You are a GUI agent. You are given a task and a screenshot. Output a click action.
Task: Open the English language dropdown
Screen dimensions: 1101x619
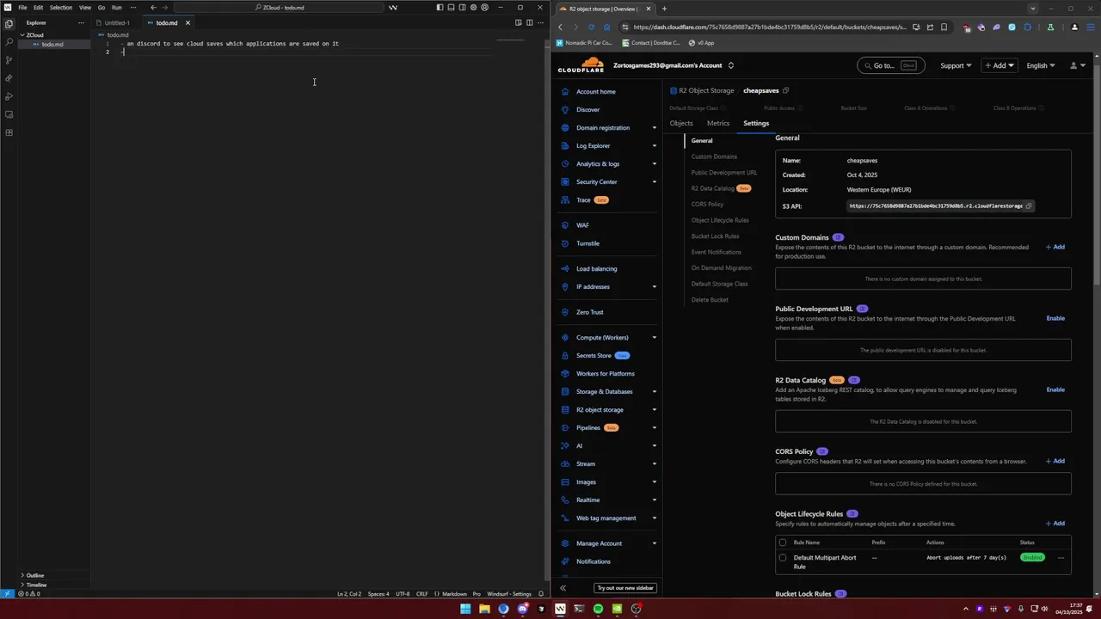click(1040, 65)
